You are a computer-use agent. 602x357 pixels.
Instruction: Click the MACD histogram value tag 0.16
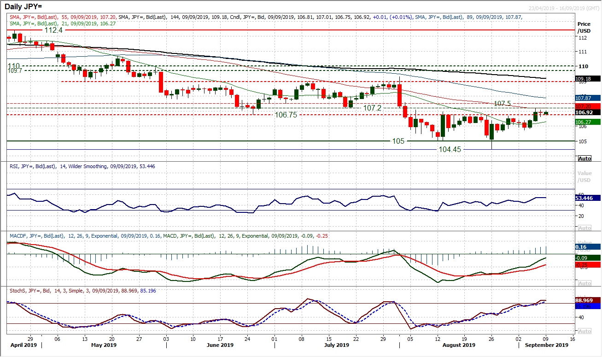pos(588,247)
